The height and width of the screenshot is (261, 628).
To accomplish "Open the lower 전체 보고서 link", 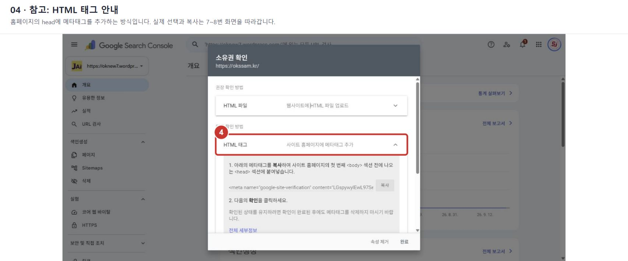I will (497, 251).
